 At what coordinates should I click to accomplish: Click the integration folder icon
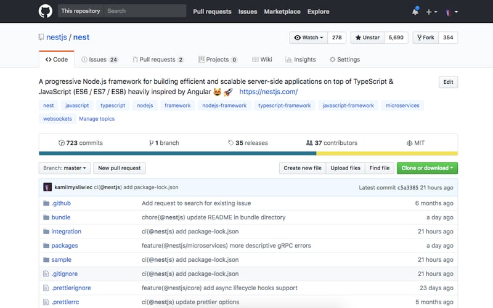[46, 232]
